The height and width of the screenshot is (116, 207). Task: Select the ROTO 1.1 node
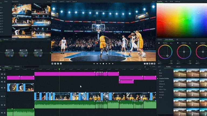tap(9, 53)
